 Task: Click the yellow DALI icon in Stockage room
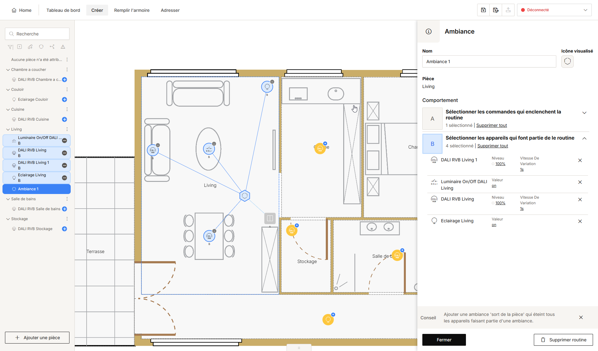(x=292, y=231)
